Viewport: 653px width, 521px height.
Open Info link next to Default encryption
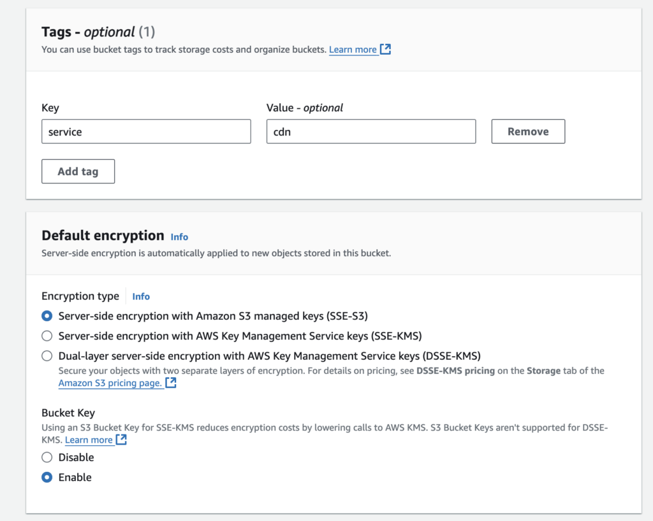click(179, 237)
